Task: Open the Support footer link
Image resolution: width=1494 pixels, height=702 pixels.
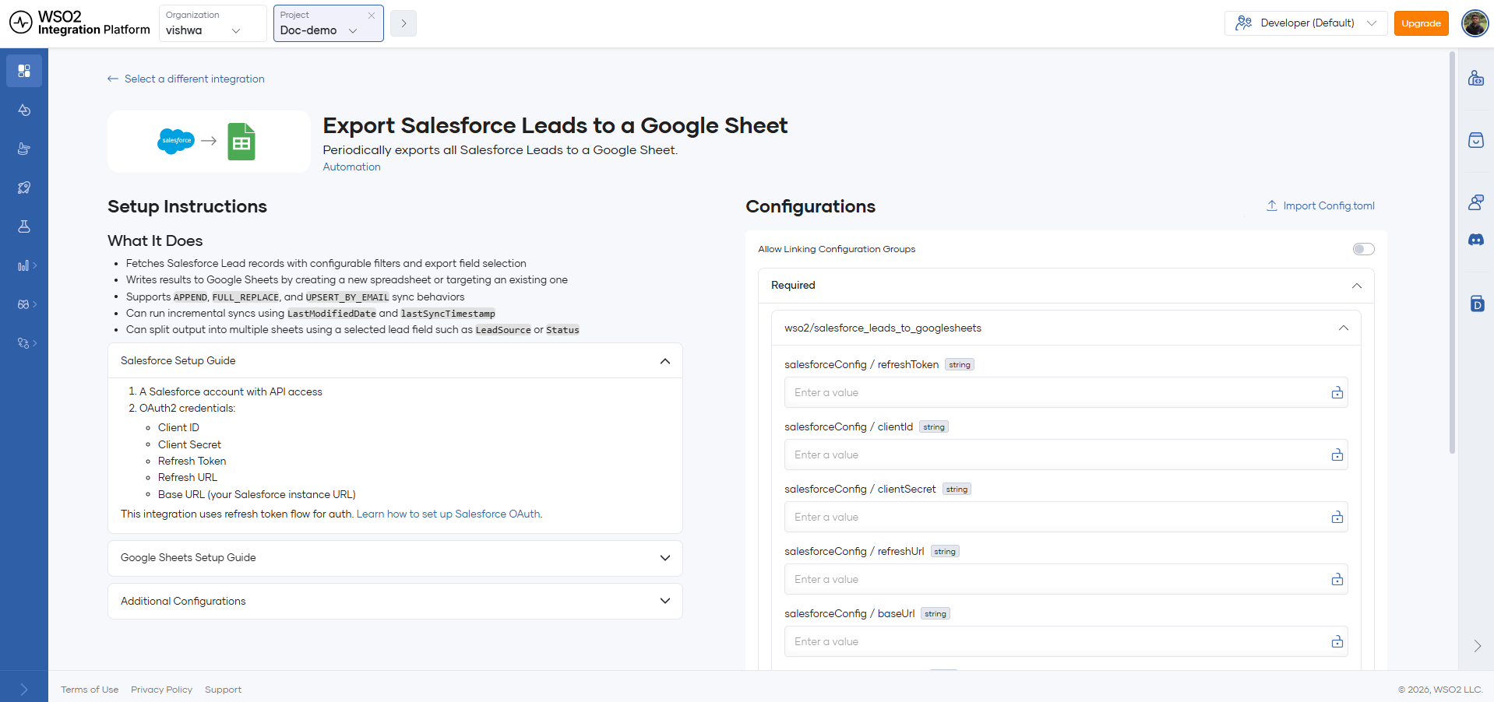Action: pyautogui.click(x=223, y=690)
